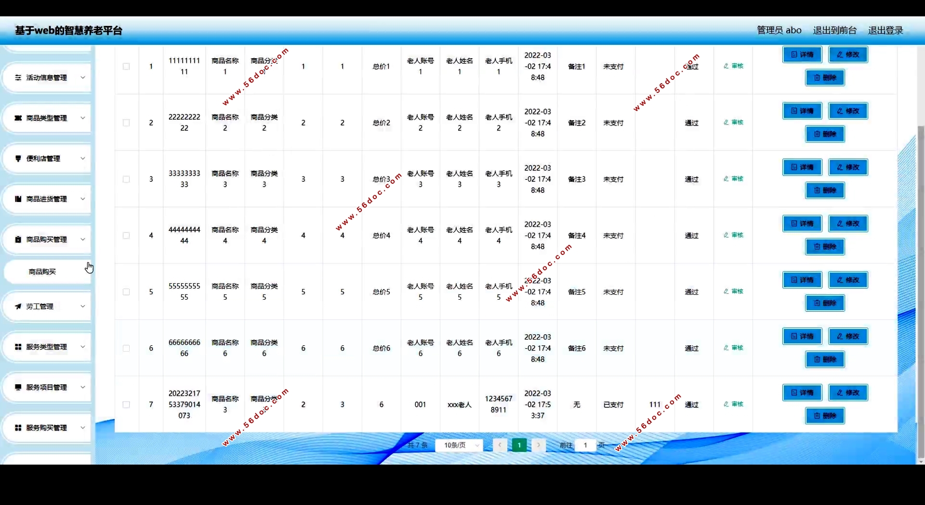The width and height of the screenshot is (925, 505).
Task: Expand the 劳工管理 chevron
Action: click(x=82, y=306)
